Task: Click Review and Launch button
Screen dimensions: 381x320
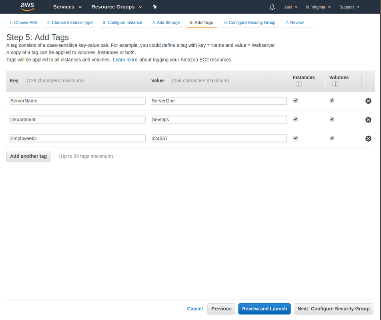Action: [265, 309]
